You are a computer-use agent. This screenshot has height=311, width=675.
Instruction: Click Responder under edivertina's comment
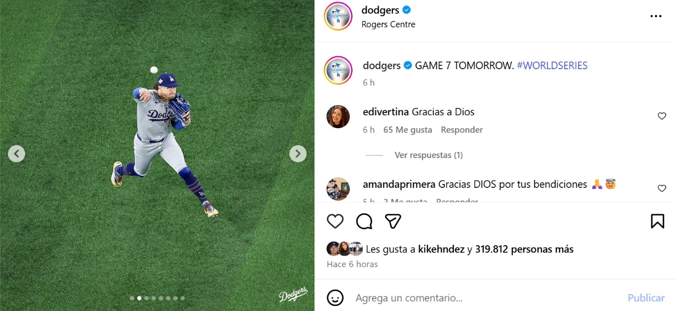click(462, 130)
